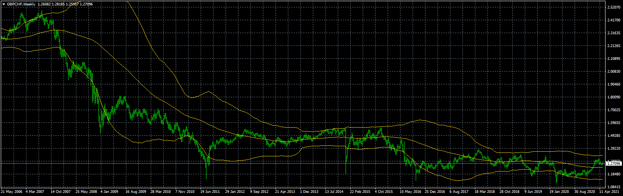
Task: Click the 16 Aug 2009 date label
Action: point(136,192)
